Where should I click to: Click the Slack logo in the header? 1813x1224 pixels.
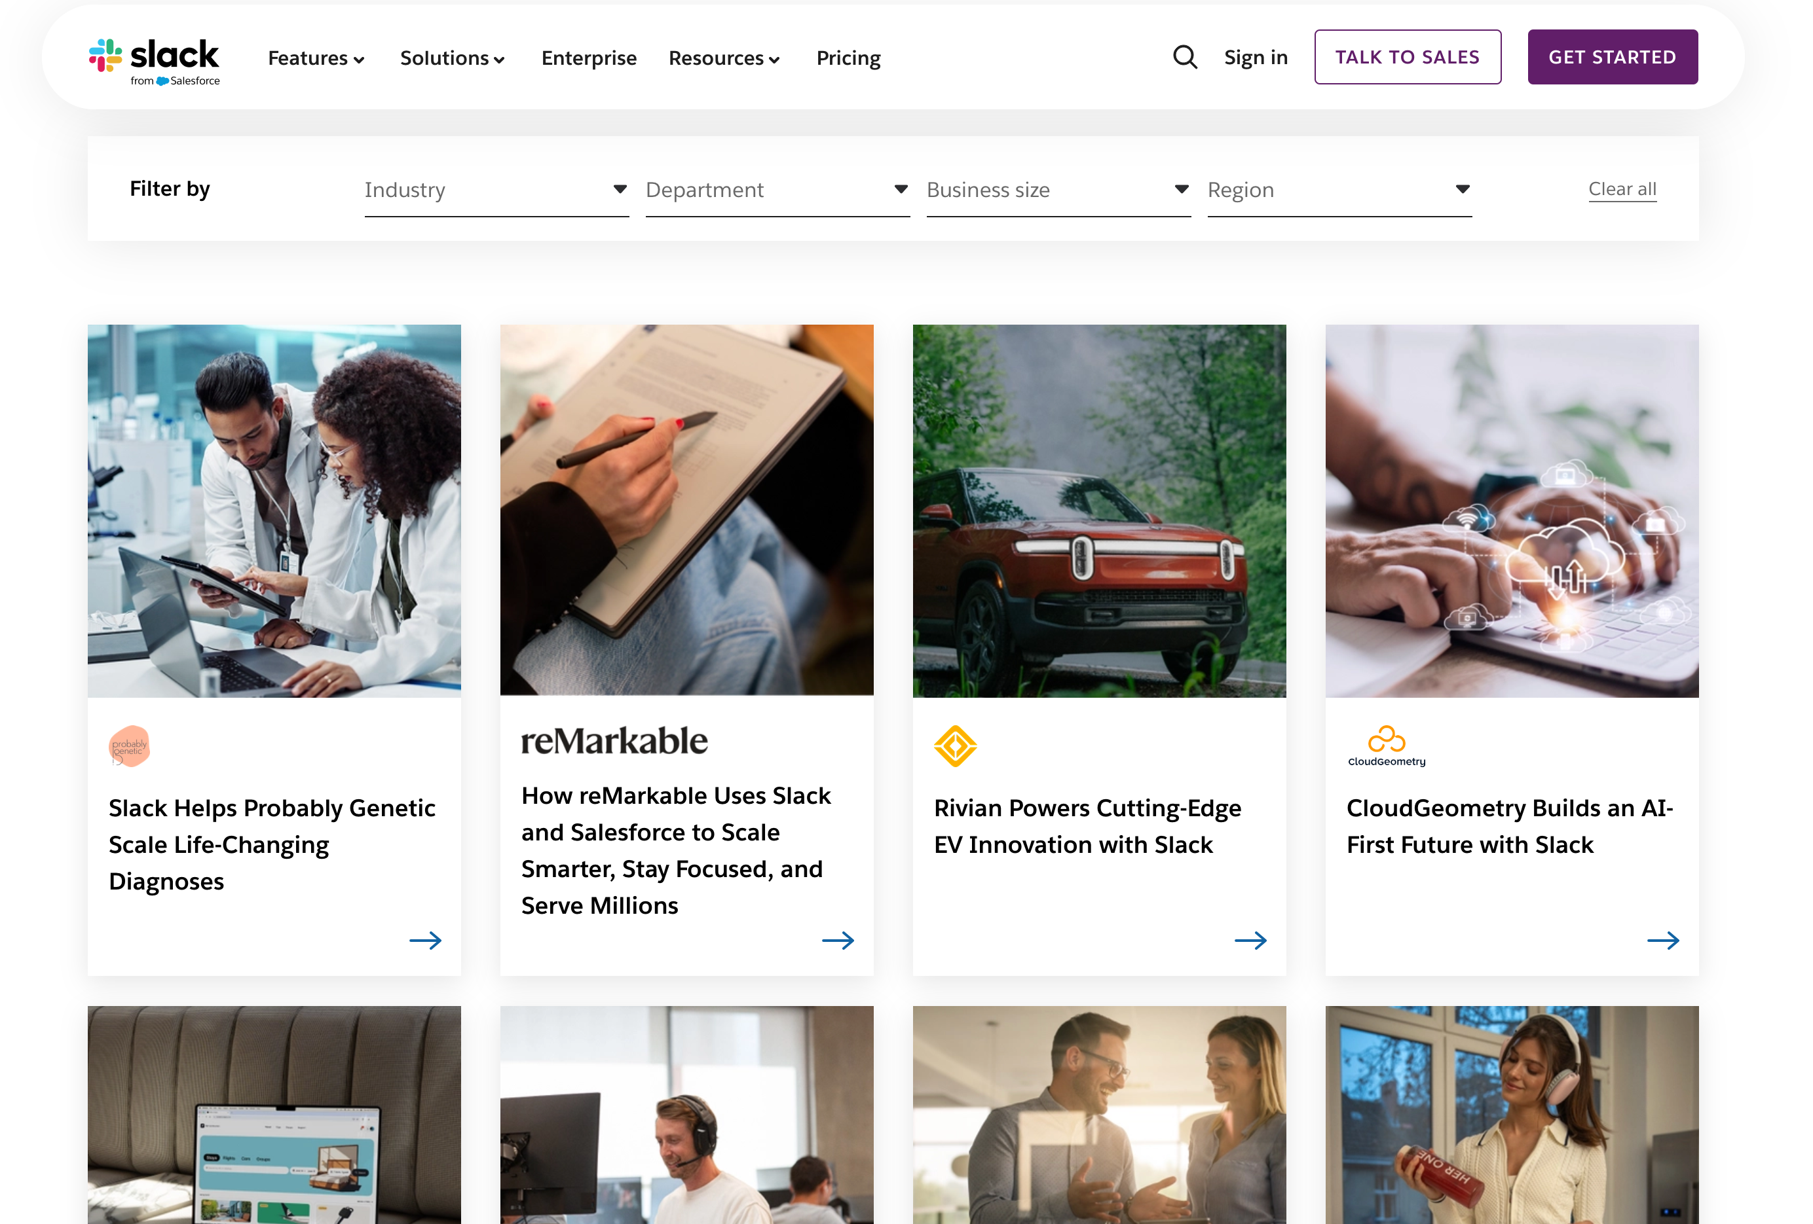coord(155,61)
